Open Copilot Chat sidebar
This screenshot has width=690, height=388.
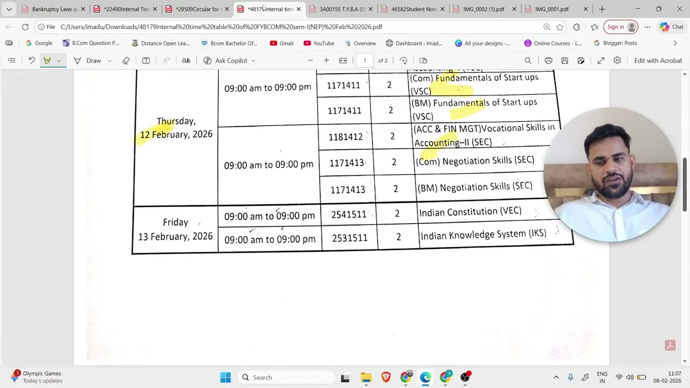point(672,27)
